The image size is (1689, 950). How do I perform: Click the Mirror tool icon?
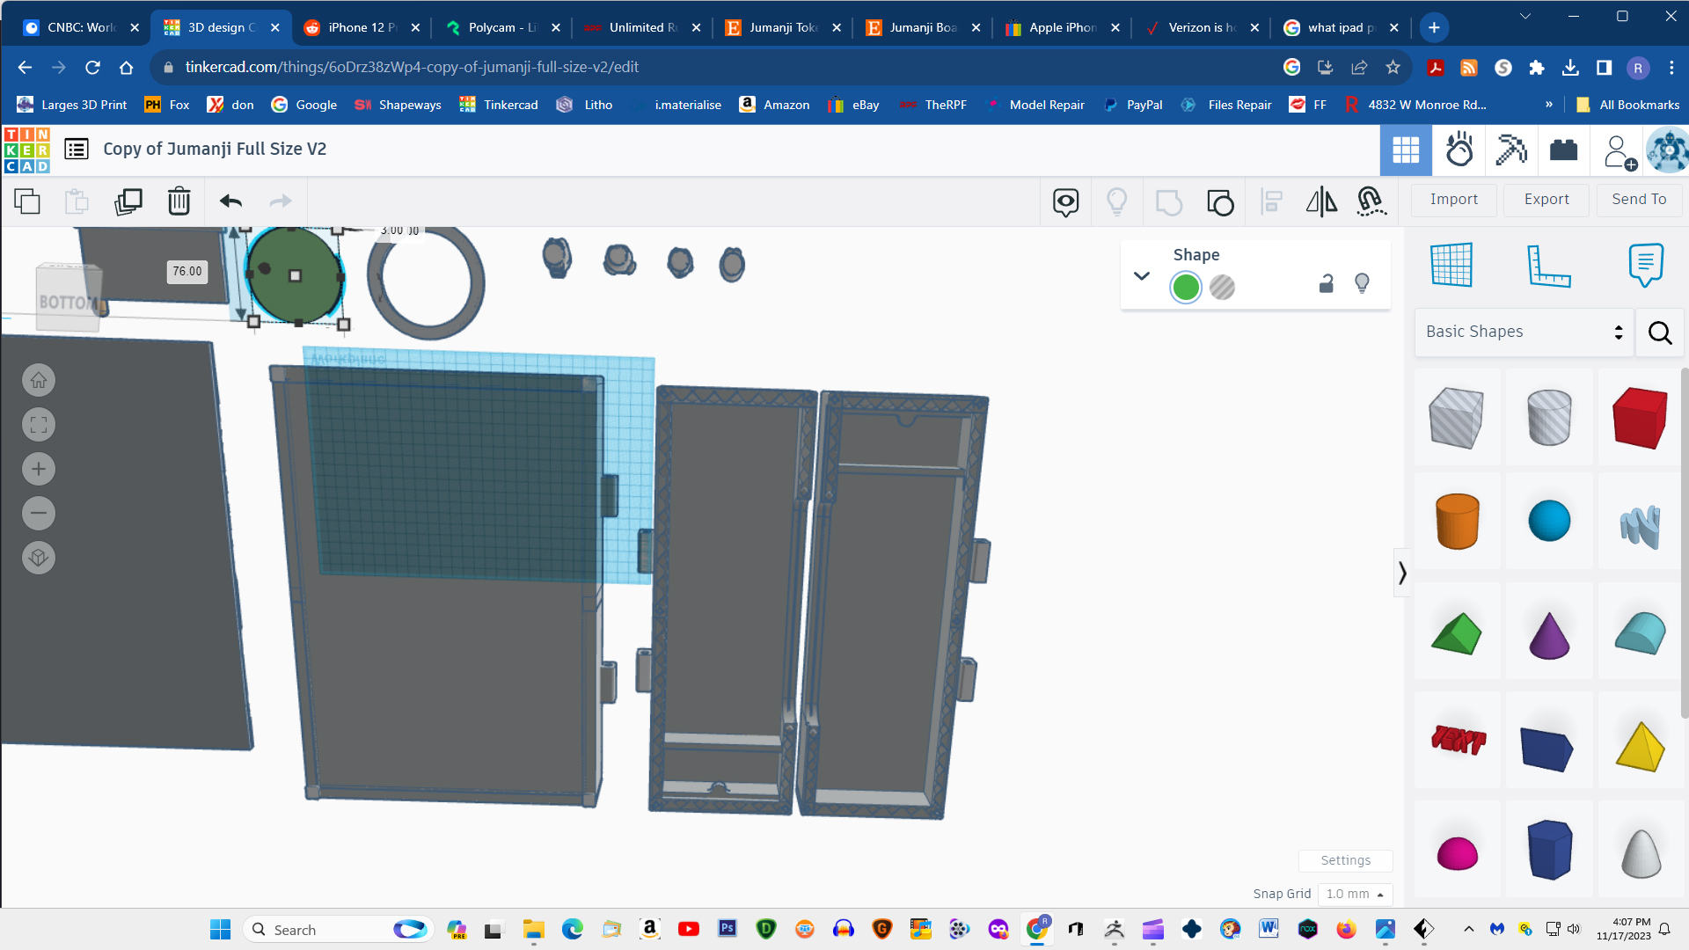coord(1321,202)
